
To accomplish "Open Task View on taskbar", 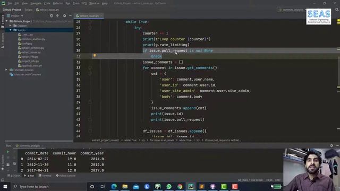I will click(x=103, y=186).
